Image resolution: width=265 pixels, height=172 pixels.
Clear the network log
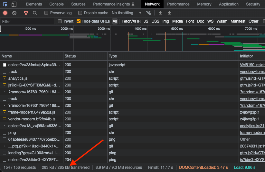(14, 13)
